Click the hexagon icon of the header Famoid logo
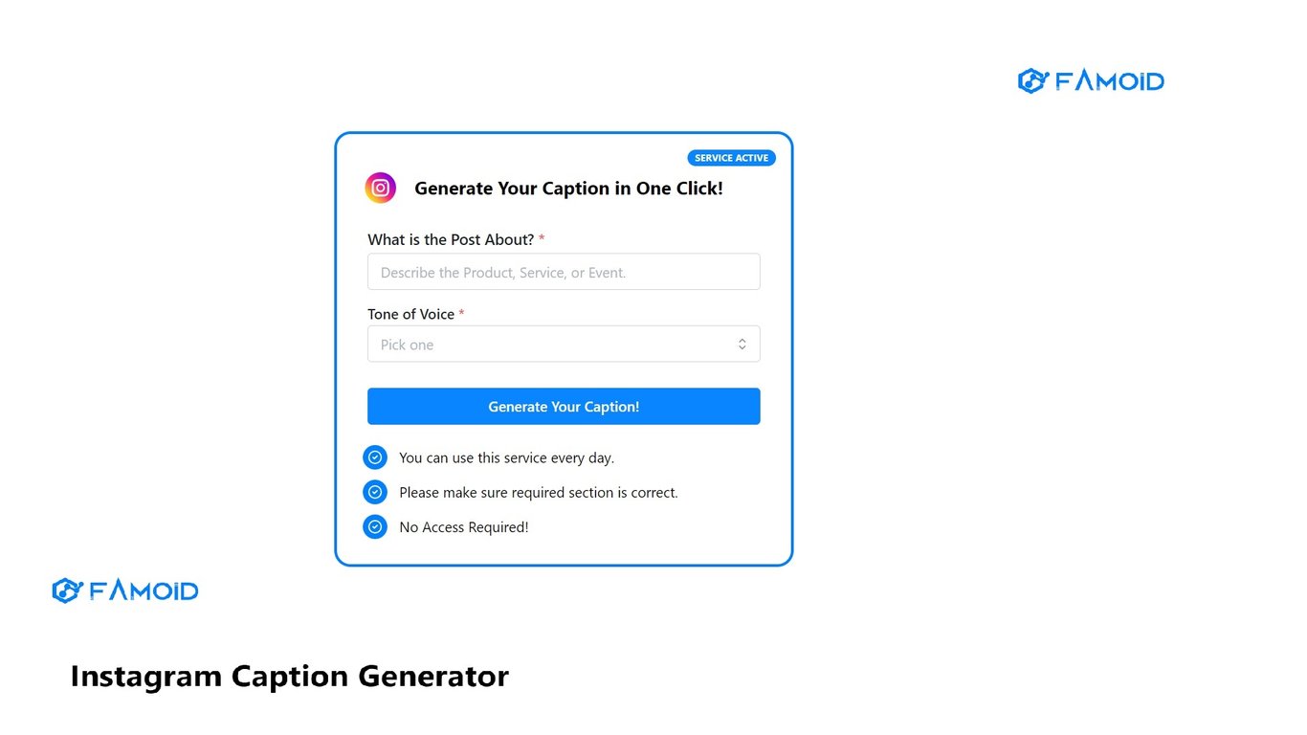Image resolution: width=1307 pixels, height=735 pixels. point(1032,81)
